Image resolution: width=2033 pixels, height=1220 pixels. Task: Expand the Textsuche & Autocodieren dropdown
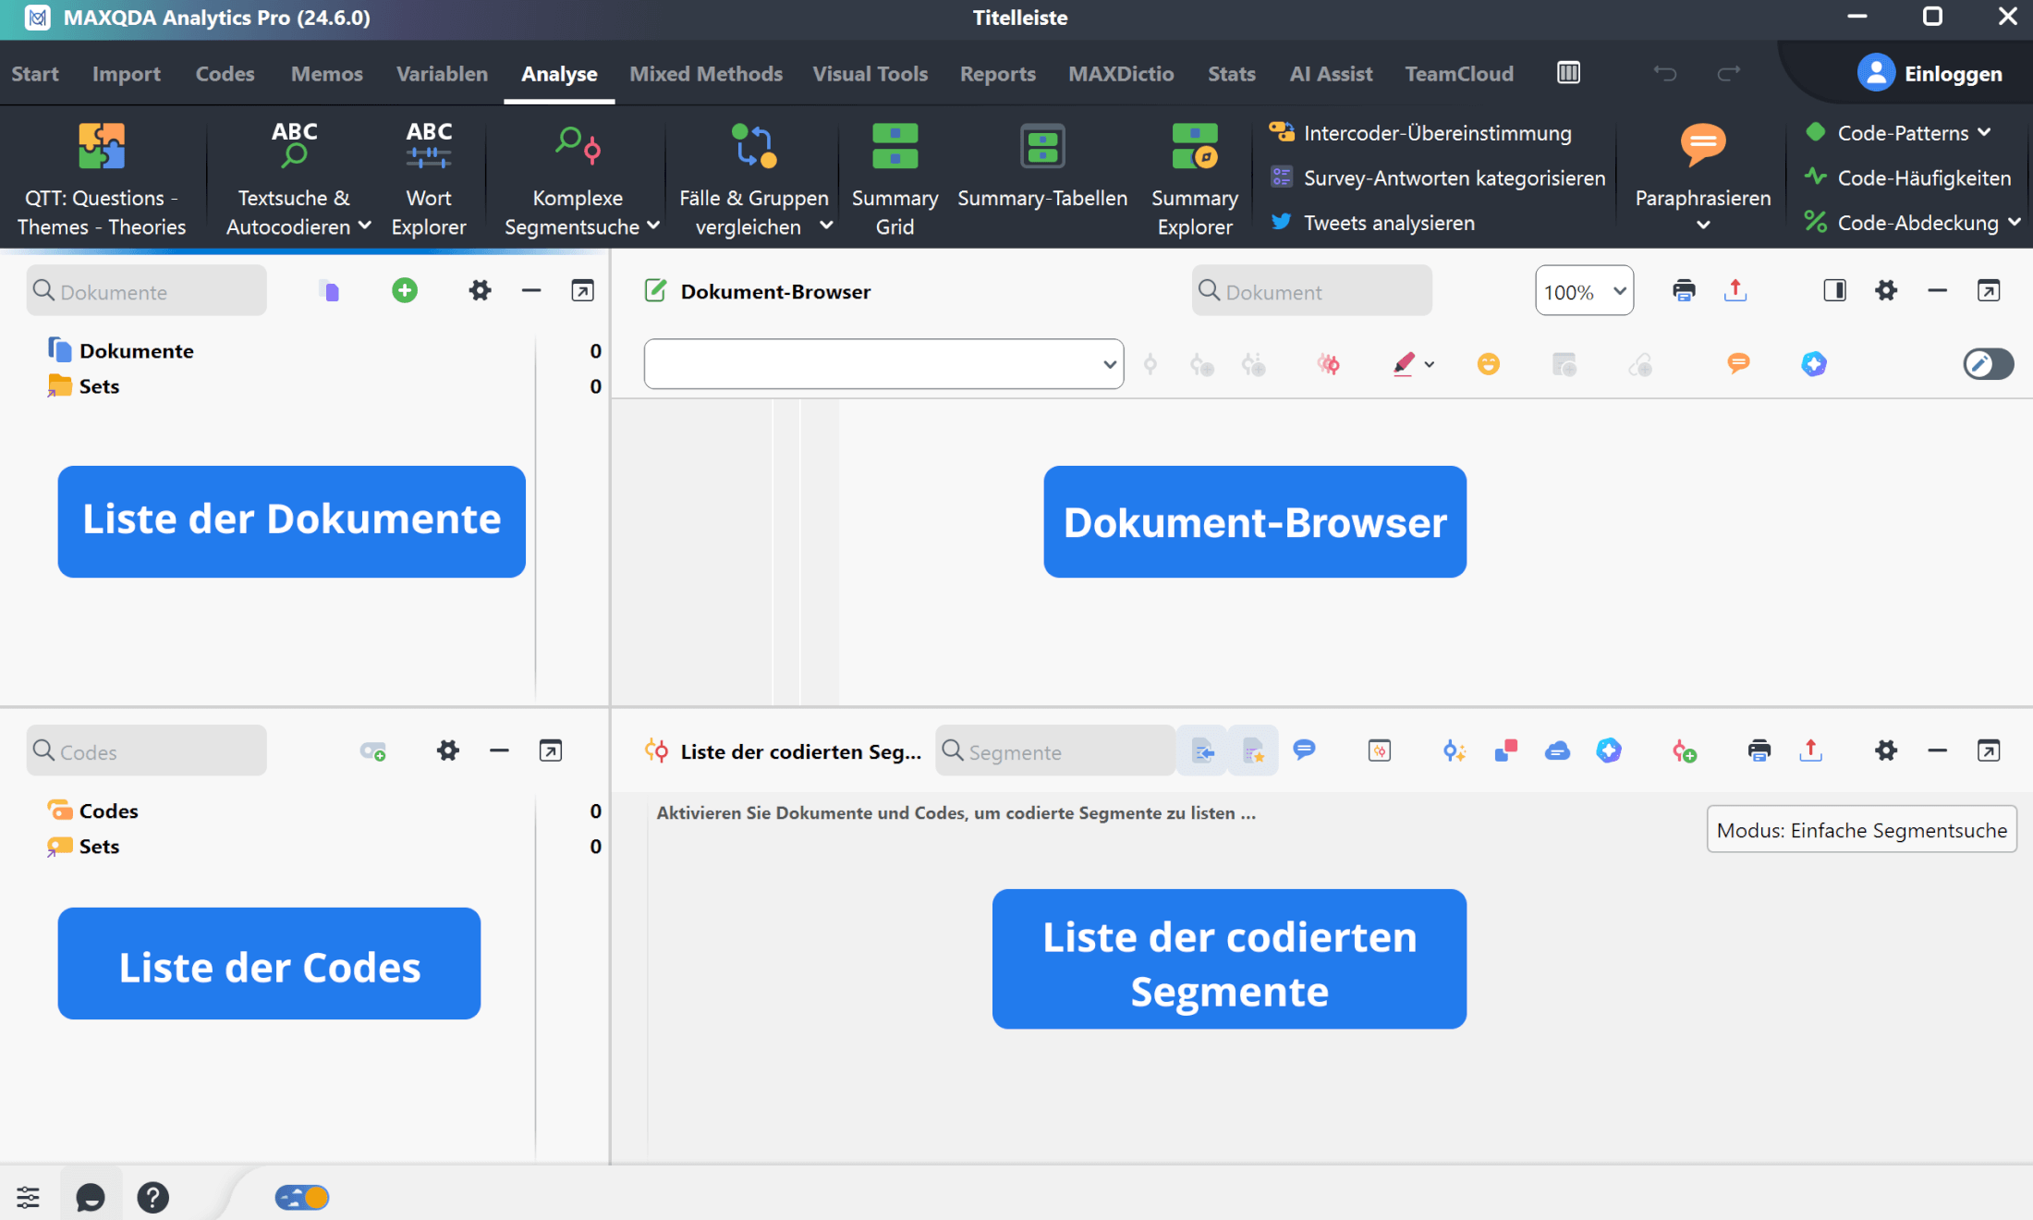(365, 226)
